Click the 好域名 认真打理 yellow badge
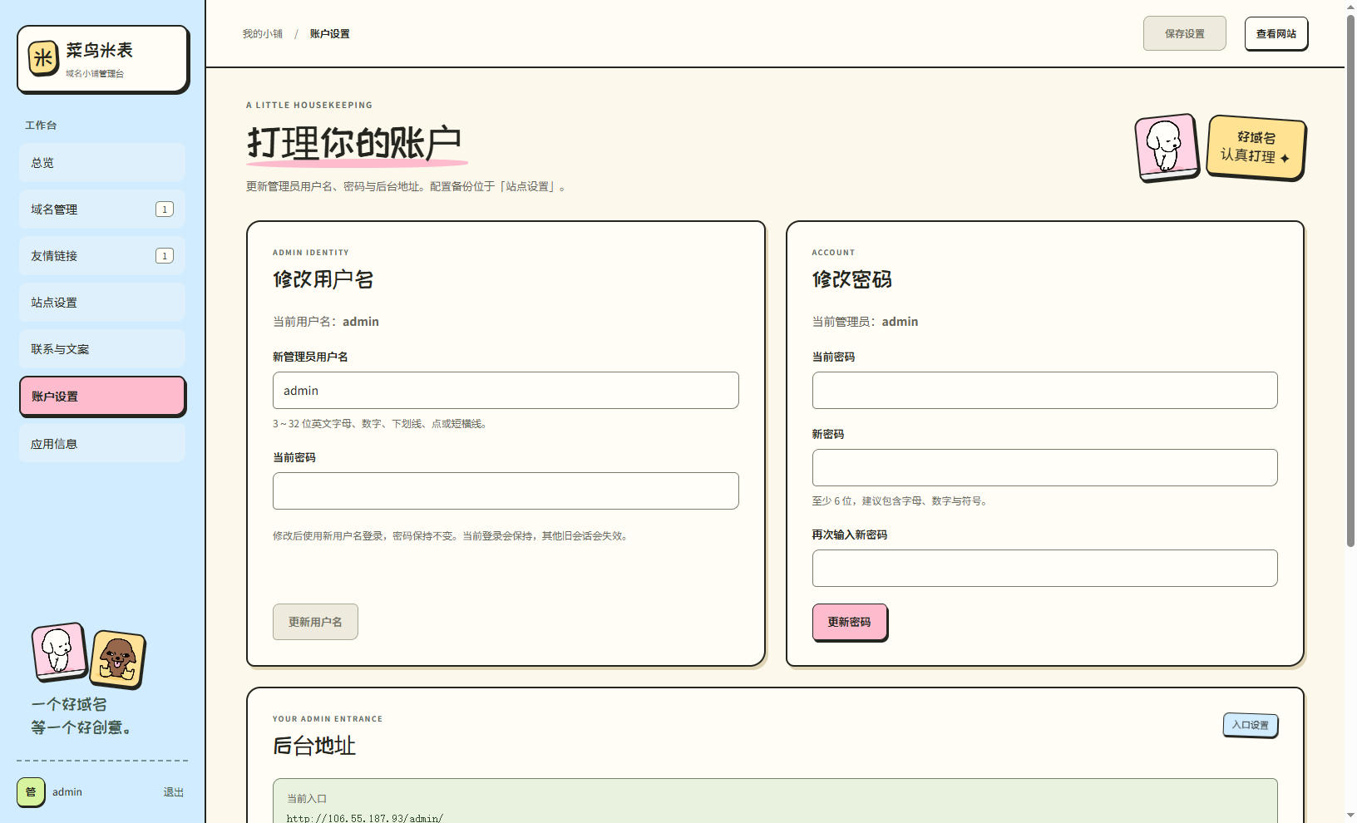Viewport: 1357px width, 823px height. [1256, 147]
